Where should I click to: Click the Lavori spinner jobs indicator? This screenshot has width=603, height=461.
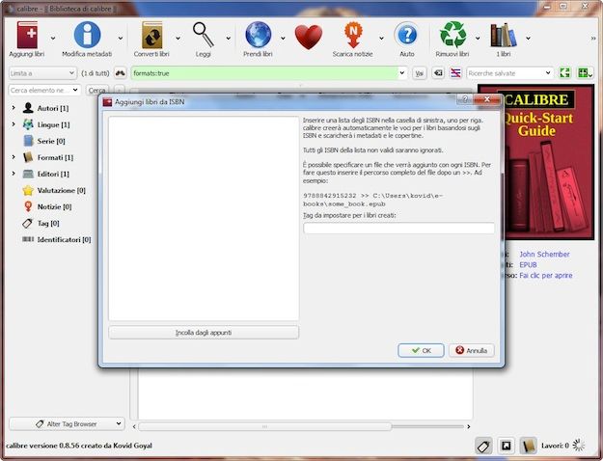pos(578,446)
